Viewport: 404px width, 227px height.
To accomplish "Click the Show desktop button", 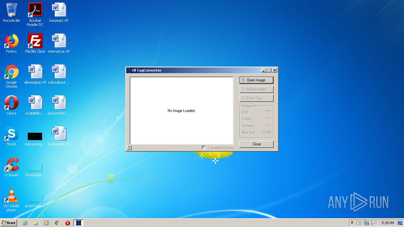I will coord(401,223).
